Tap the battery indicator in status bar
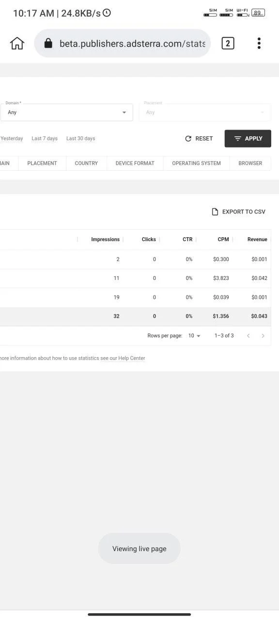 point(258,13)
